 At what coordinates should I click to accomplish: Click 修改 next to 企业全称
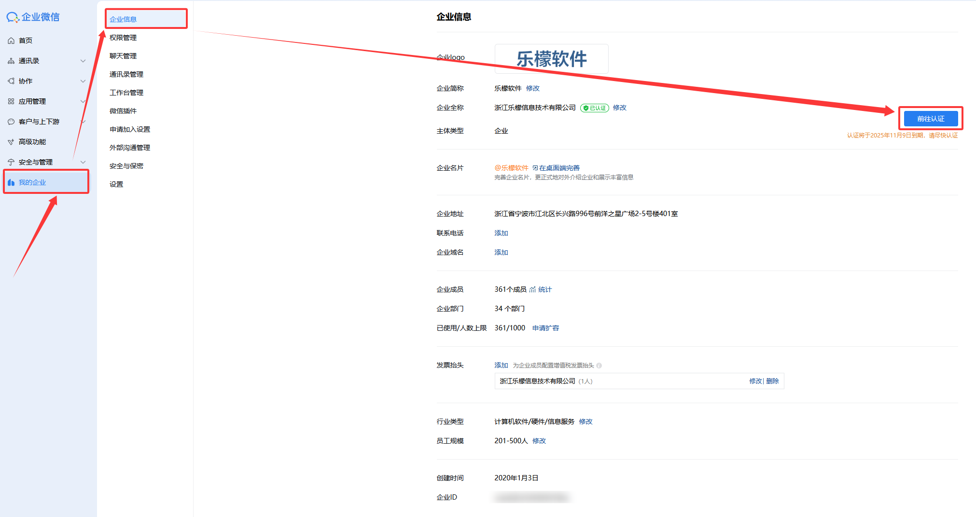coord(620,108)
